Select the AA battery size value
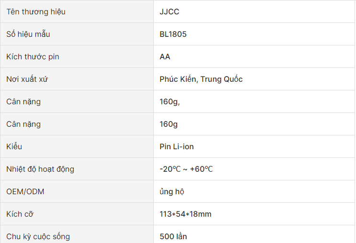The height and width of the screenshot is (243, 356). [165, 56]
